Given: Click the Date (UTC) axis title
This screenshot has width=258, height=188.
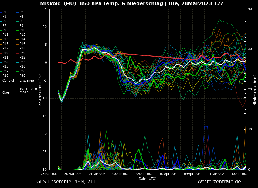Looking at the screenshot, I should tap(148, 179).
